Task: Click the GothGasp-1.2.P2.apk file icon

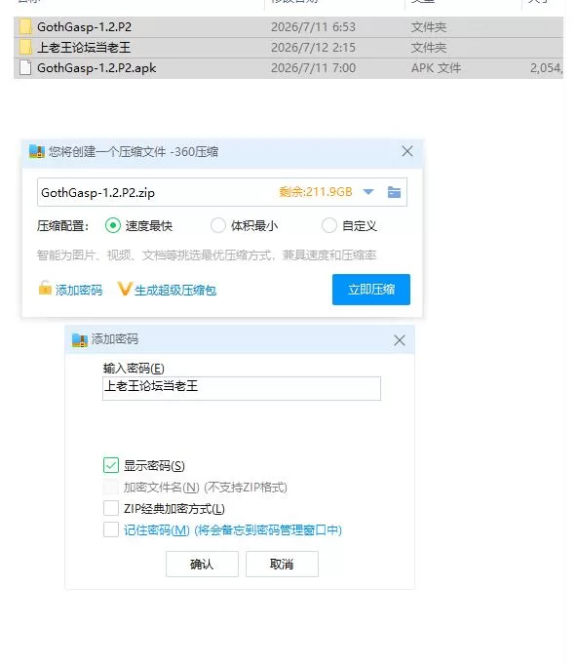Action: tap(25, 67)
